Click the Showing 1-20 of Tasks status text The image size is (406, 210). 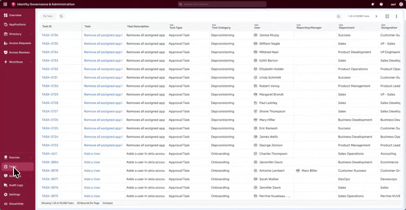pyautogui.click(x=57, y=203)
